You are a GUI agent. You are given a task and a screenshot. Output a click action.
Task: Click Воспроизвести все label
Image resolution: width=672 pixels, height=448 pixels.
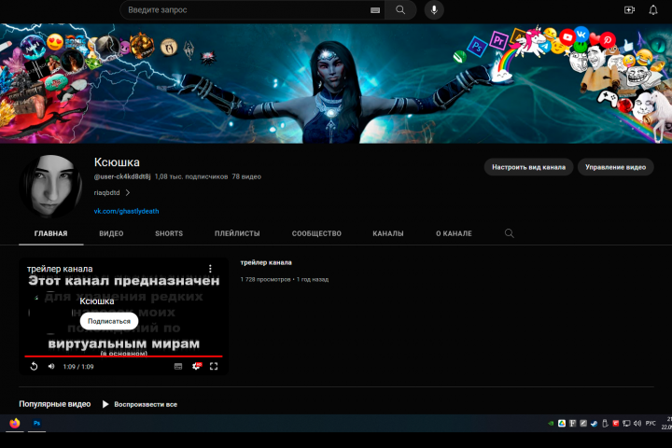click(x=146, y=404)
